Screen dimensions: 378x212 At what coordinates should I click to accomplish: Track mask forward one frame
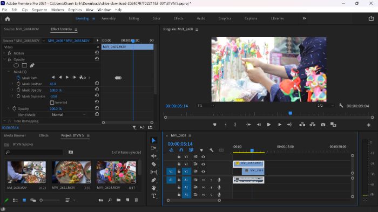click(75, 77)
